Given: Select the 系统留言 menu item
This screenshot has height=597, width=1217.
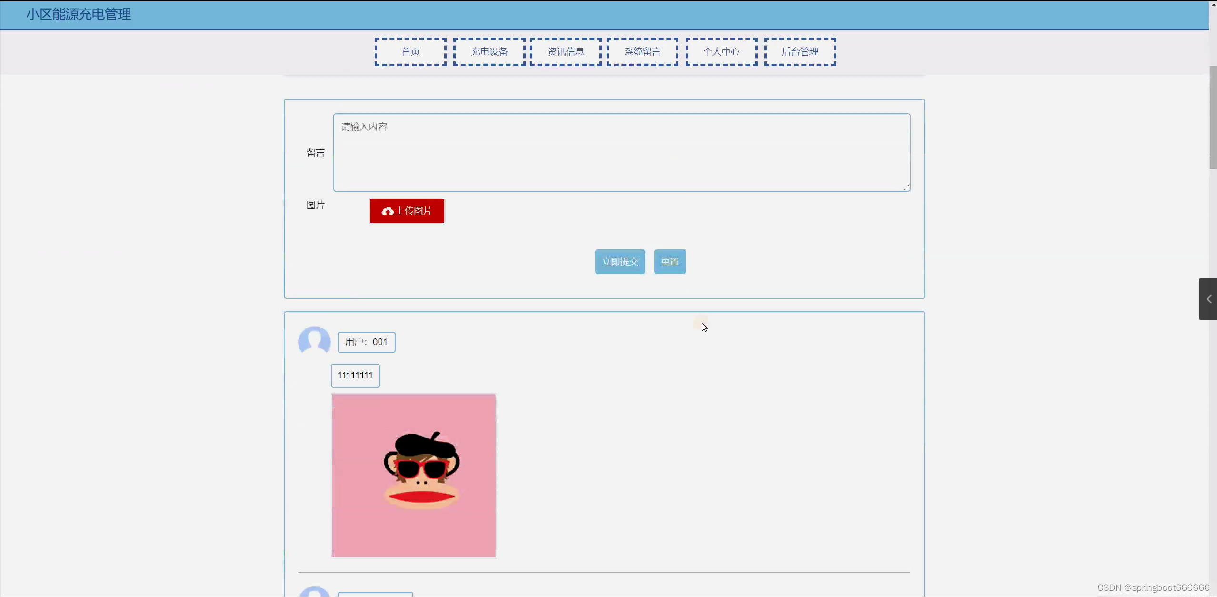Looking at the screenshot, I should (642, 52).
